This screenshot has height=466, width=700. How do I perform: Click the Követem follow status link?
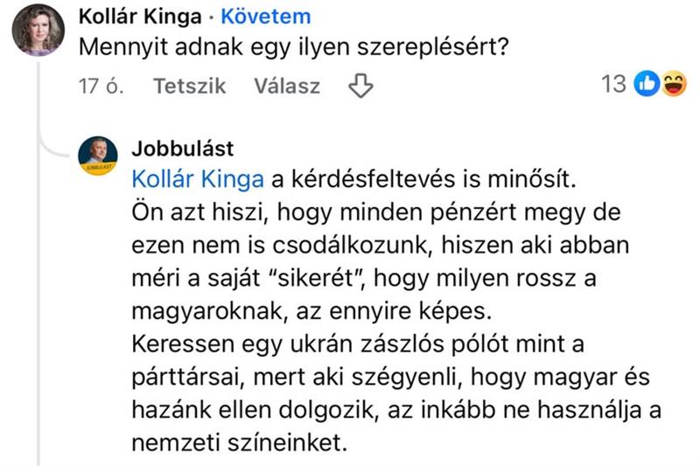(x=266, y=17)
